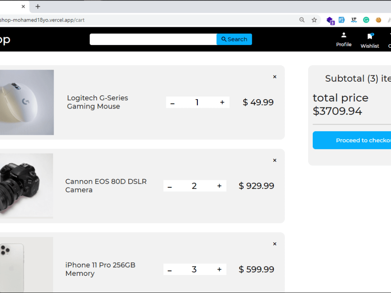Viewport: 391px width, 293px height.
Task: Click the search magnifier icon in Search button
Action: [224, 39]
